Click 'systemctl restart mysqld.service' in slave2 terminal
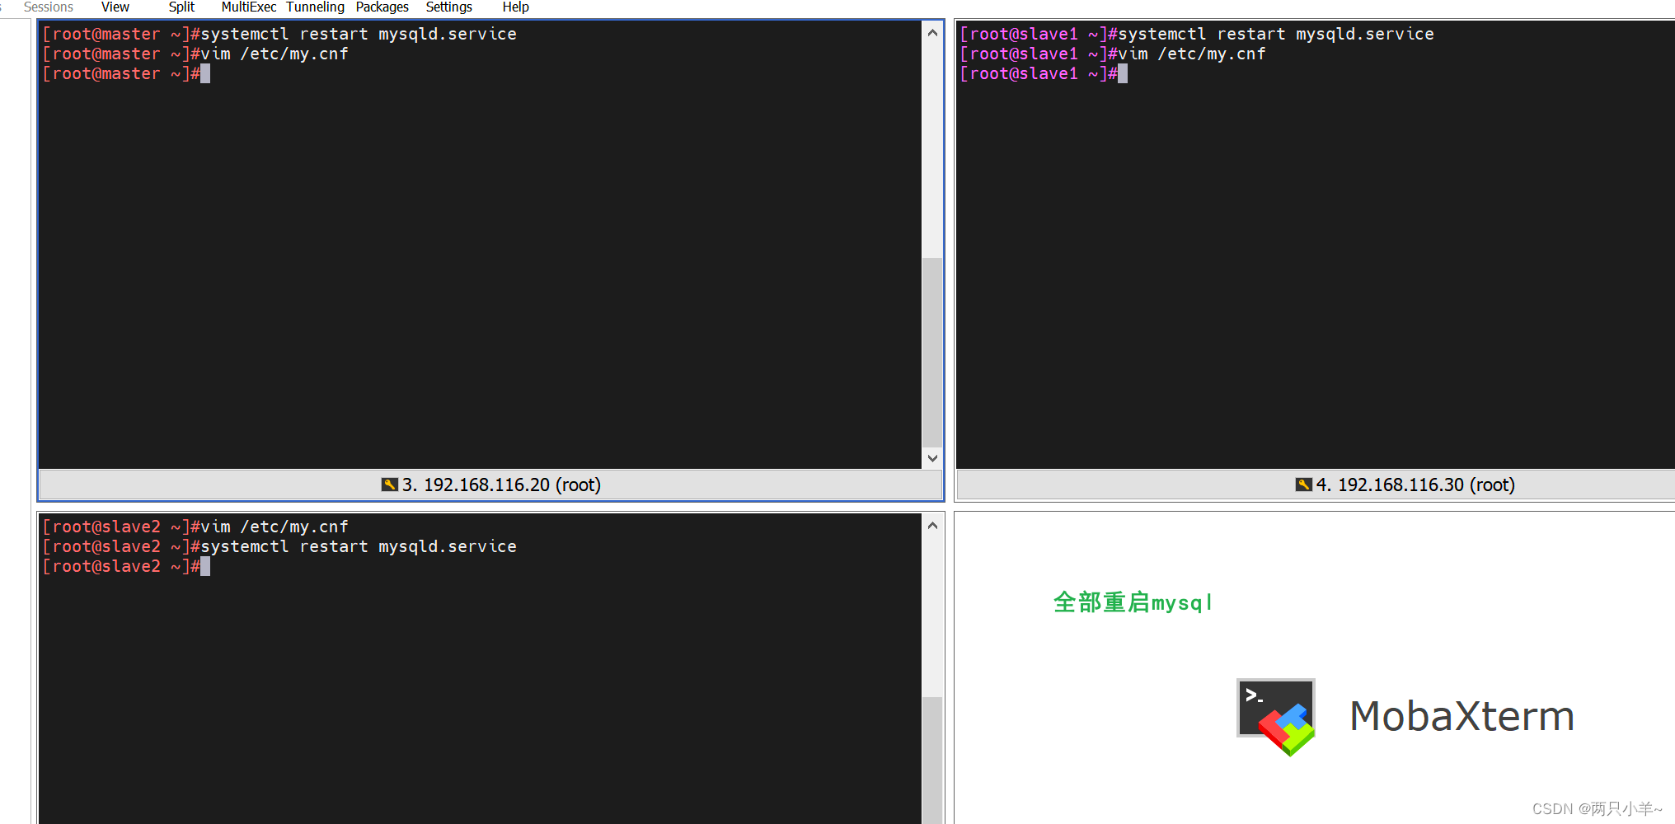The image size is (1675, 824). pos(359,546)
